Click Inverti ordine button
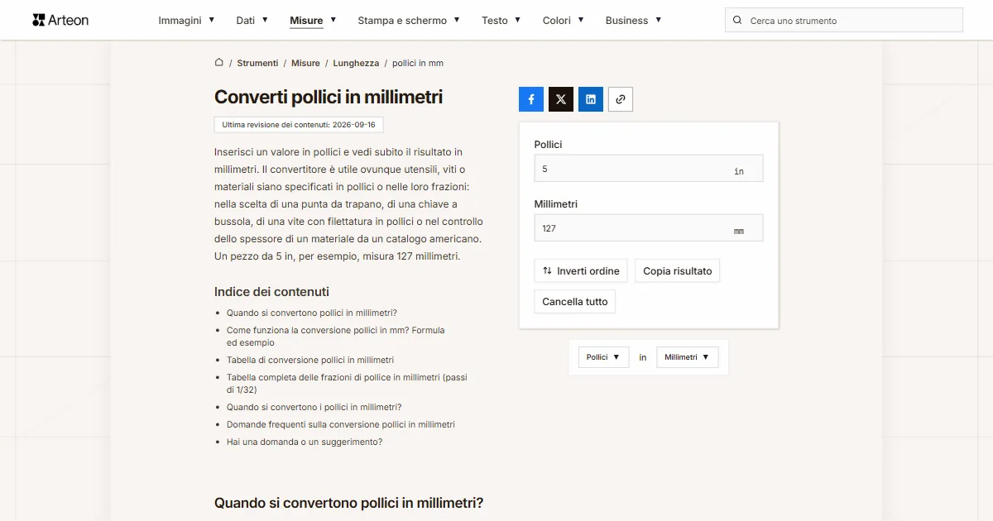993x521 pixels. (581, 271)
